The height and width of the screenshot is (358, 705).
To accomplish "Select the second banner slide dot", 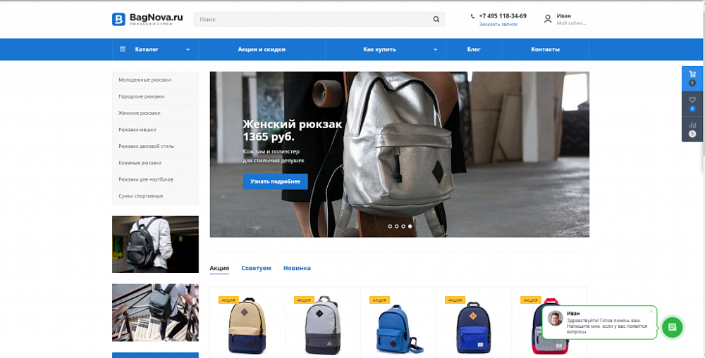I will pyautogui.click(x=396, y=226).
